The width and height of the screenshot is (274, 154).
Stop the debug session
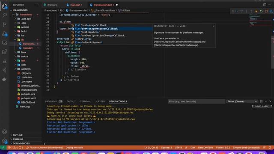click(266, 11)
